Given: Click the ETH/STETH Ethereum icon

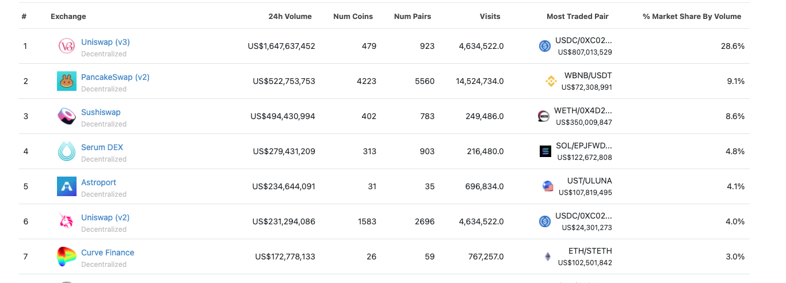Looking at the screenshot, I should tap(548, 257).
